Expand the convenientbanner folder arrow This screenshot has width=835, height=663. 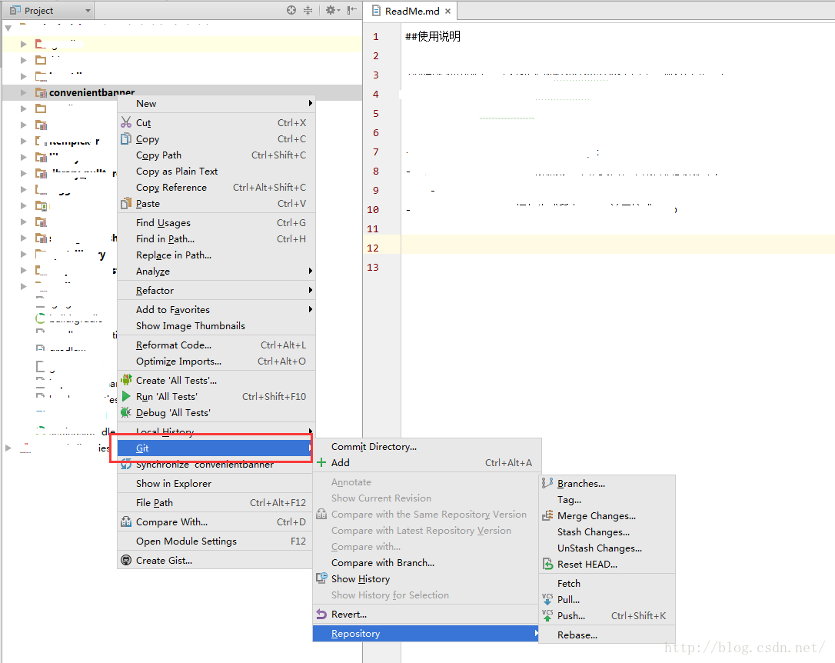[23, 92]
